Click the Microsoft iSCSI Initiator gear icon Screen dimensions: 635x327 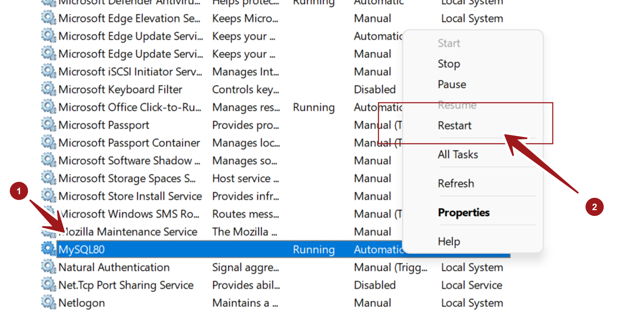click(48, 71)
